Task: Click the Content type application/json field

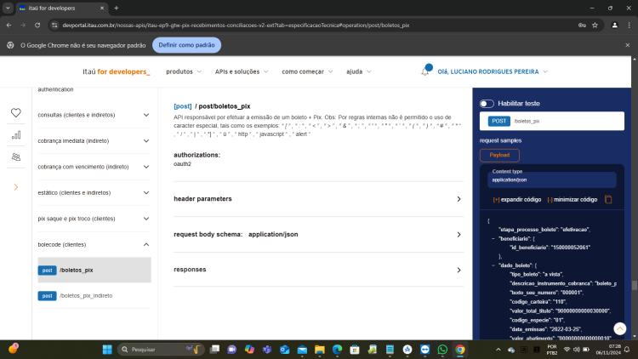Action: (552, 179)
